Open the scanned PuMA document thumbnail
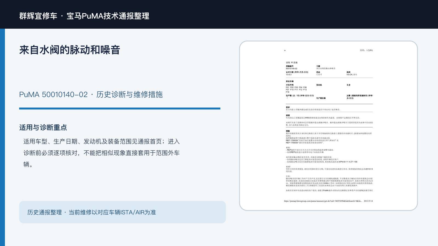The image size is (438, 246). (328, 126)
